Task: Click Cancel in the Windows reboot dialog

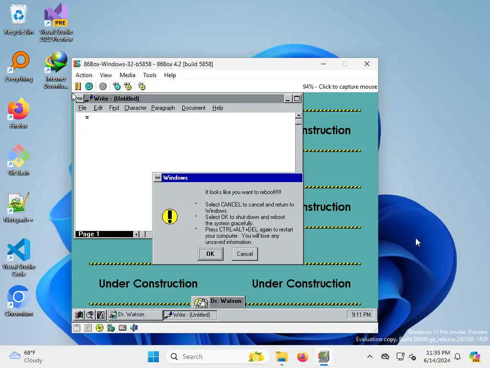Action: [245, 254]
